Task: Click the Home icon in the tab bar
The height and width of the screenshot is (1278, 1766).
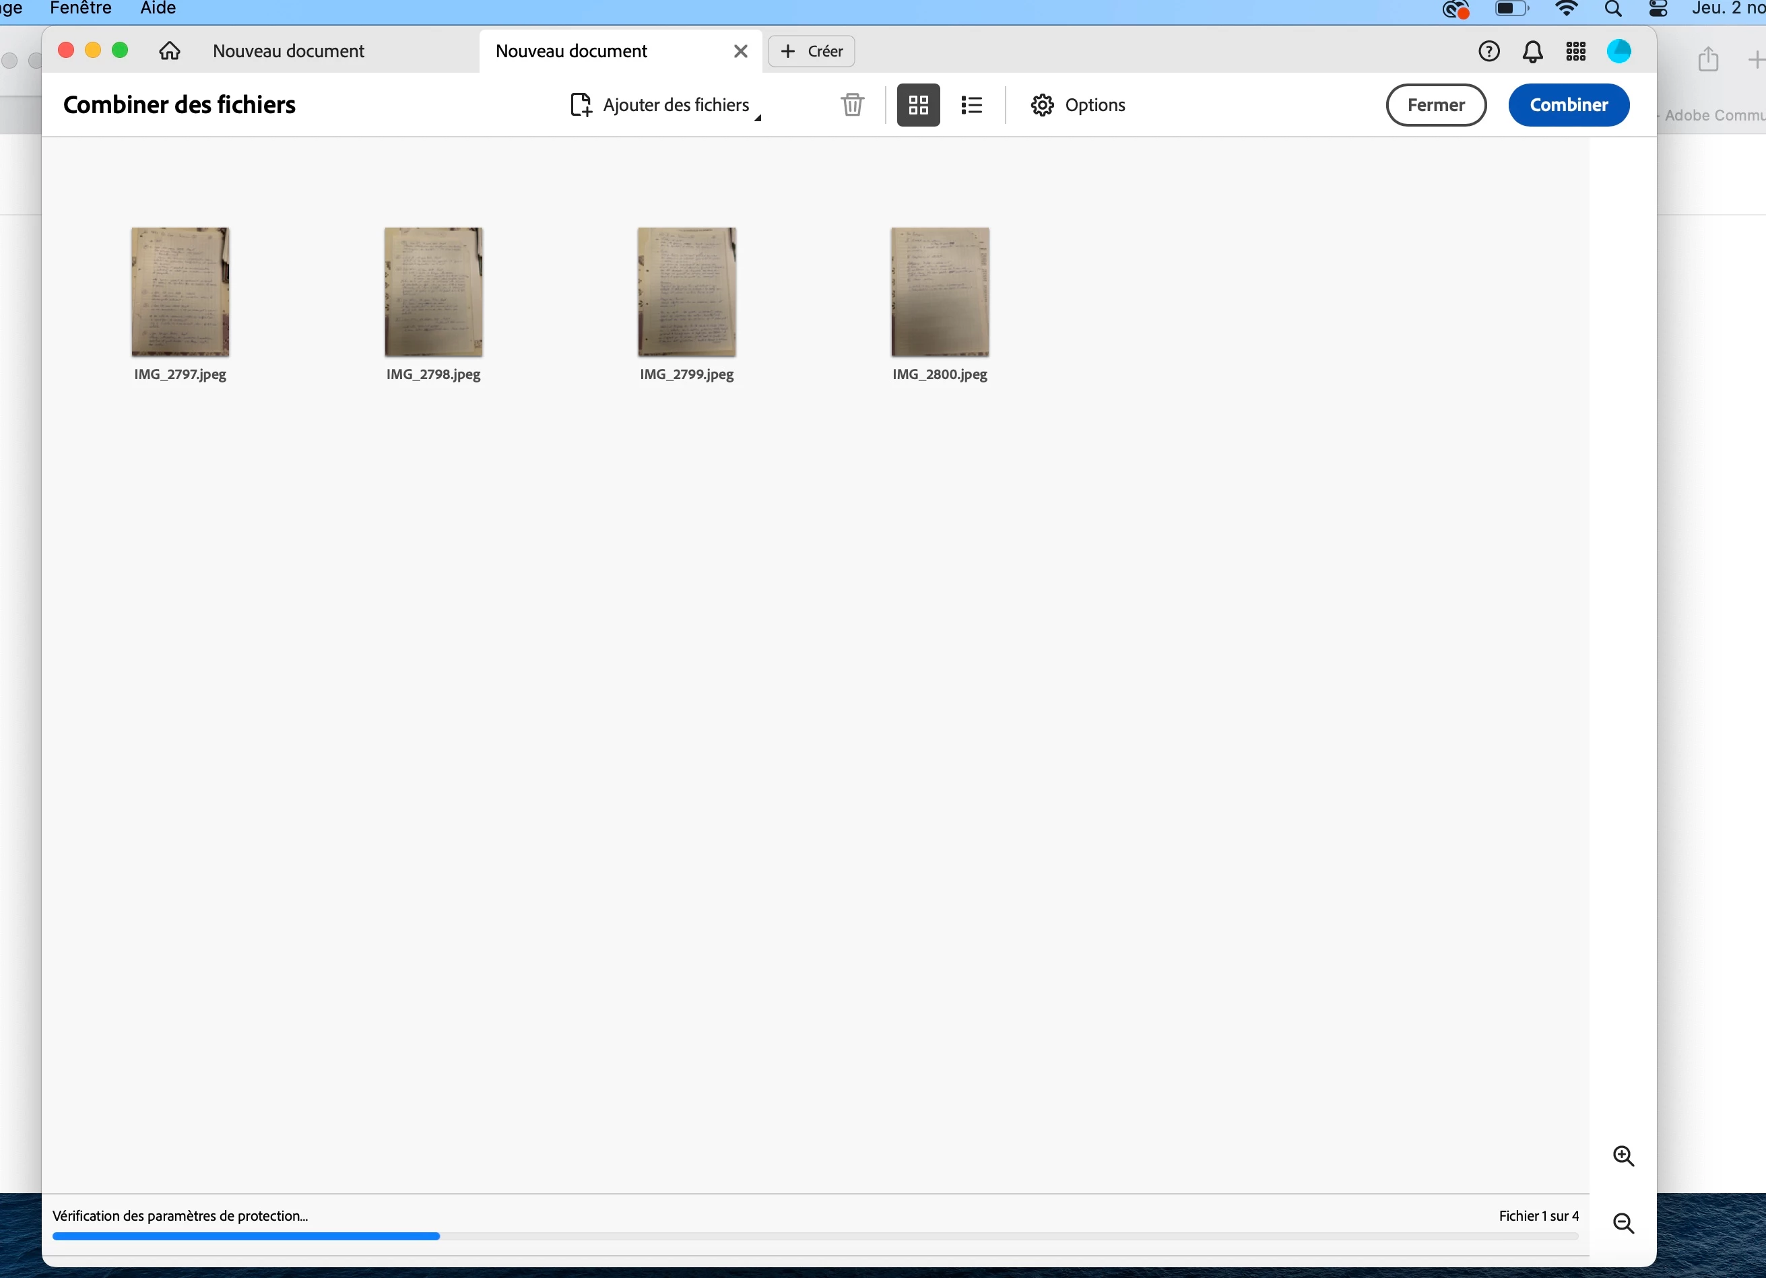Action: pyautogui.click(x=169, y=51)
